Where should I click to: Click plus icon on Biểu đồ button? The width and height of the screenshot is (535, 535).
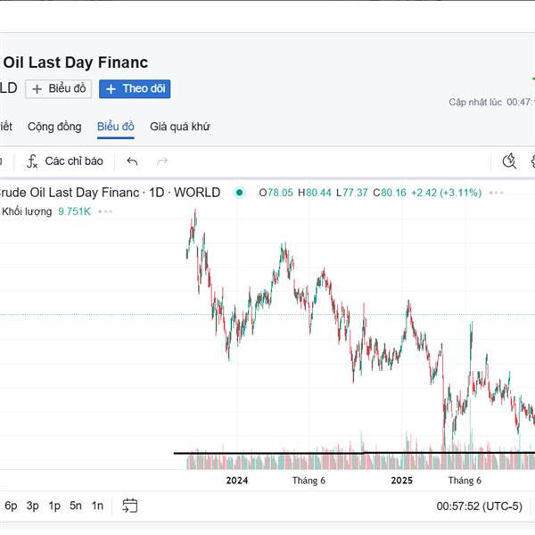(x=37, y=88)
